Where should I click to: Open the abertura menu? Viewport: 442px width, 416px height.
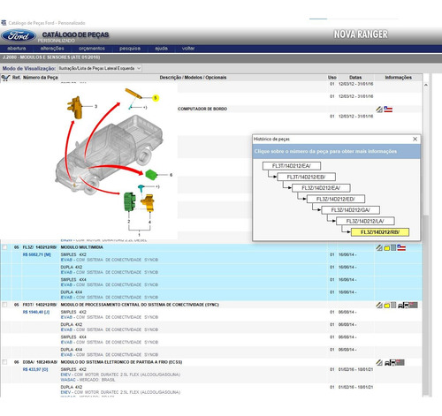coord(17,49)
